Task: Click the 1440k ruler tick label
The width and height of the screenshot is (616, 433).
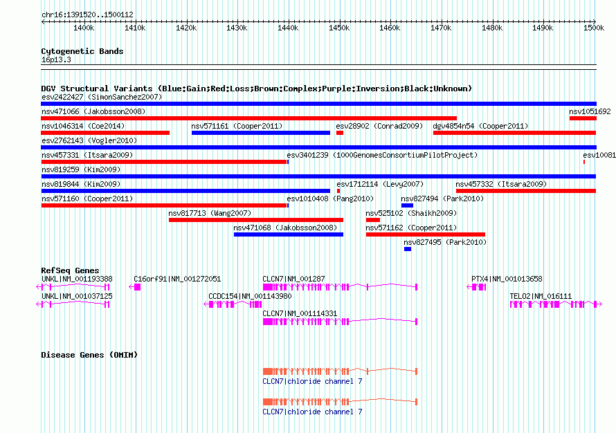Action: click(288, 28)
